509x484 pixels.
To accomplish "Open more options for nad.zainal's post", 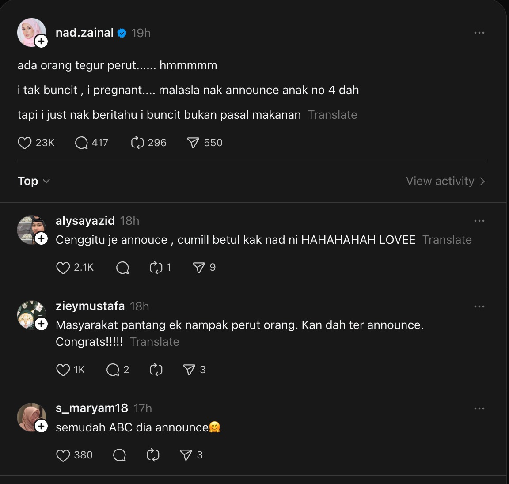I will 479,33.
